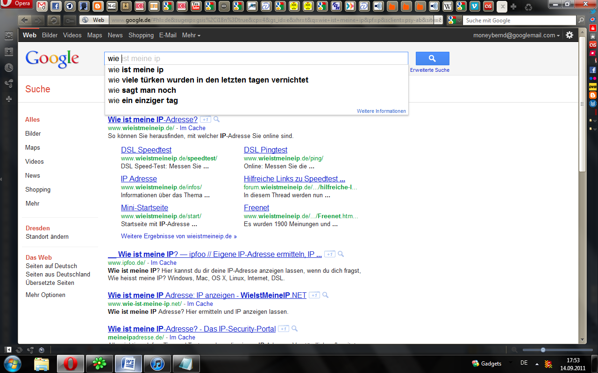598x373 pixels.
Task: Click +1 button beside ipfoo result
Action: click(330, 255)
